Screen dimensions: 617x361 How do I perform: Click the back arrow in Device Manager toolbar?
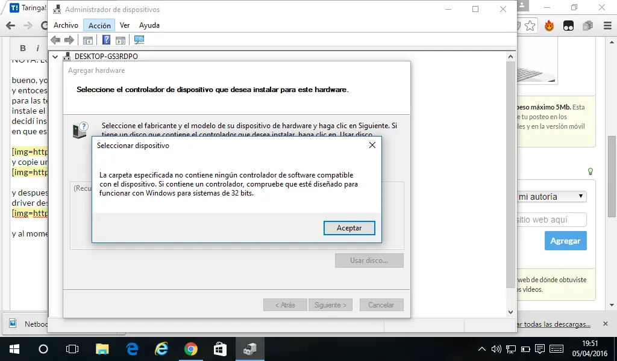(x=56, y=40)
